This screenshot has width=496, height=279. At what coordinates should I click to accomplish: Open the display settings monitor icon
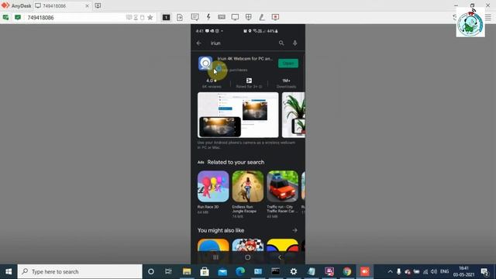click(235, 17)
